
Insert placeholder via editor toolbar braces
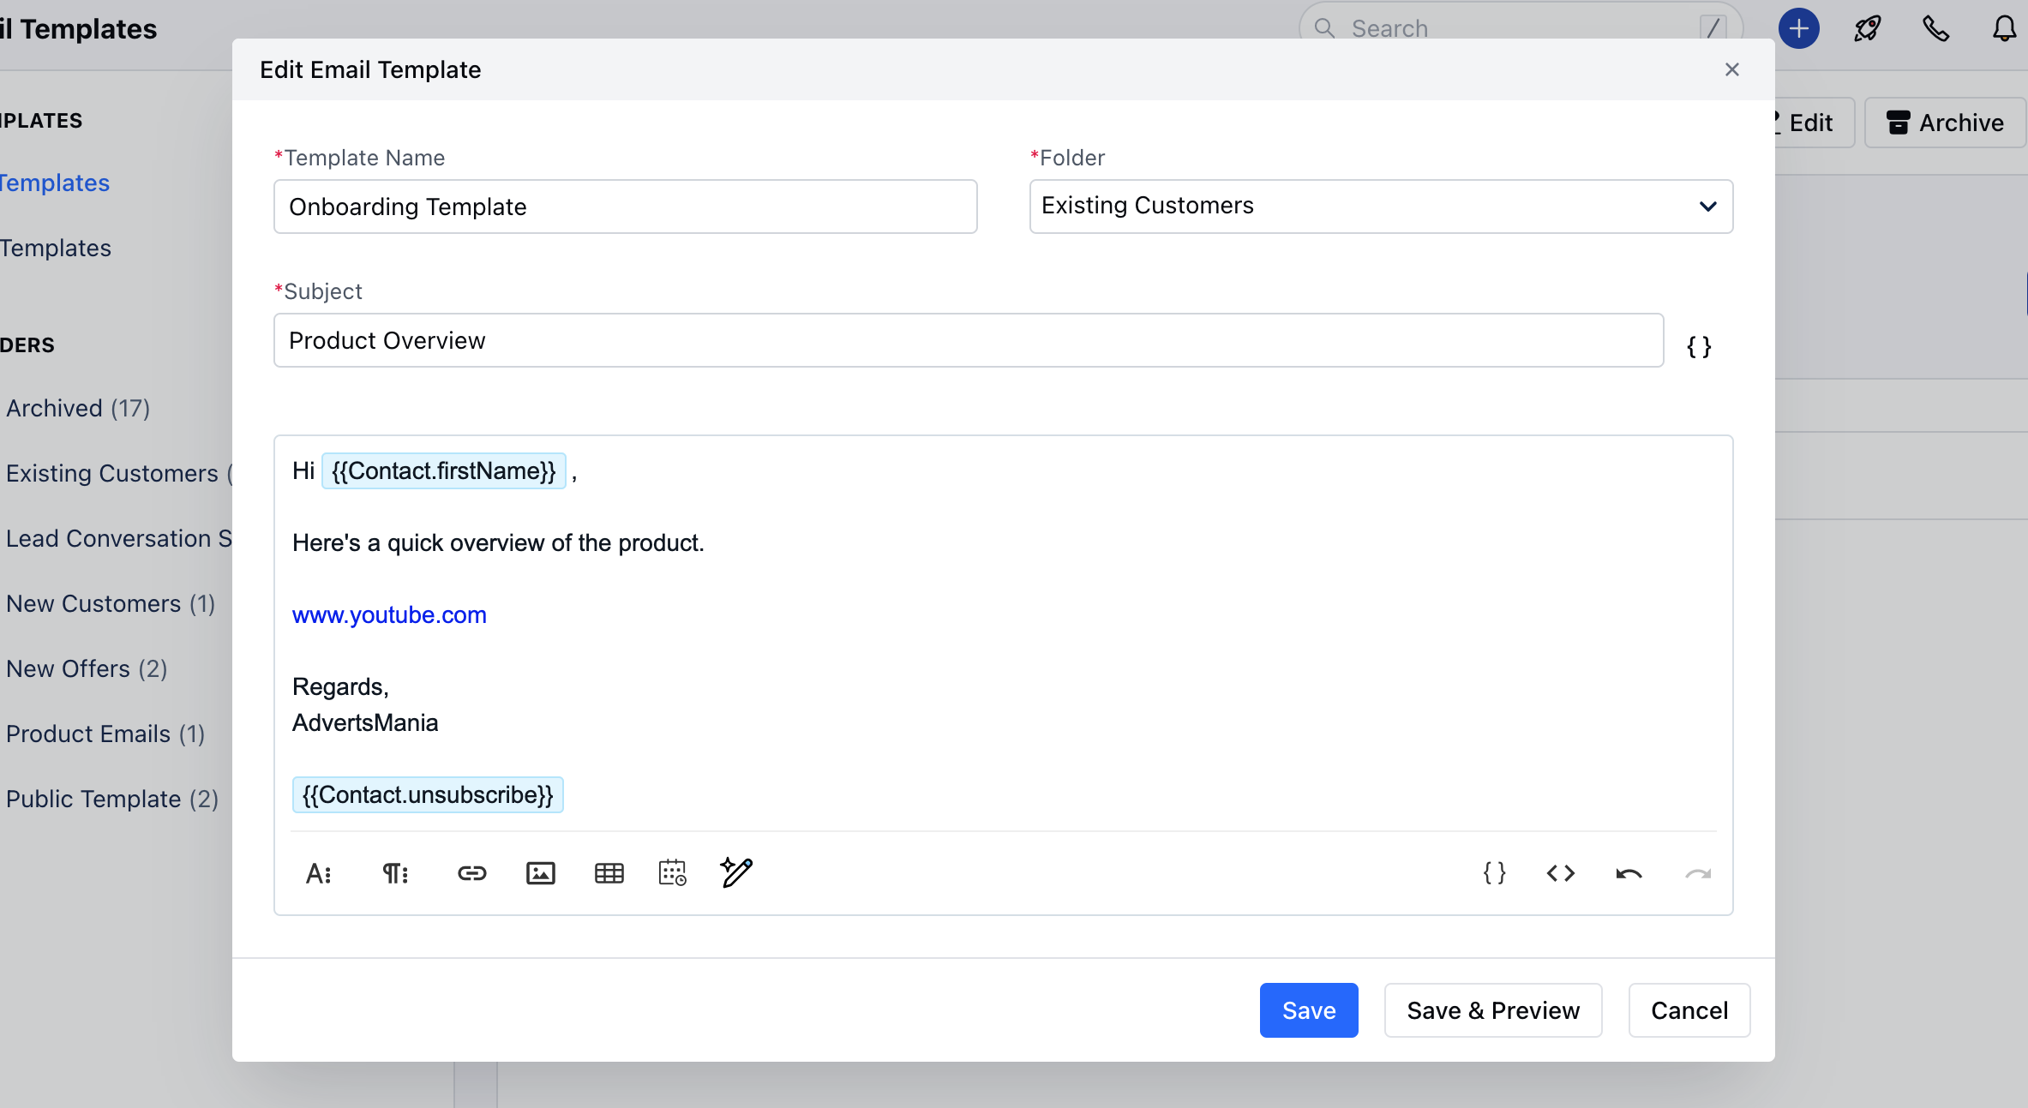(1494, 873)
